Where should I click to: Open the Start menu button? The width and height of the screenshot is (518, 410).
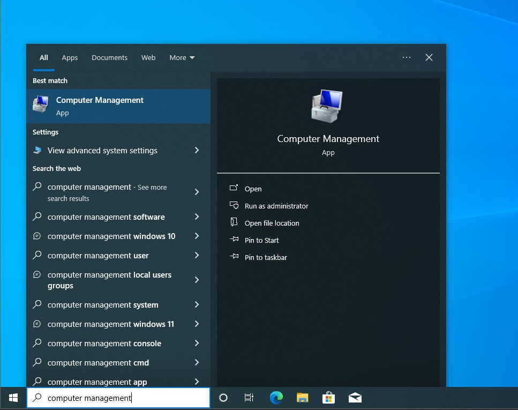coord(13,398)
